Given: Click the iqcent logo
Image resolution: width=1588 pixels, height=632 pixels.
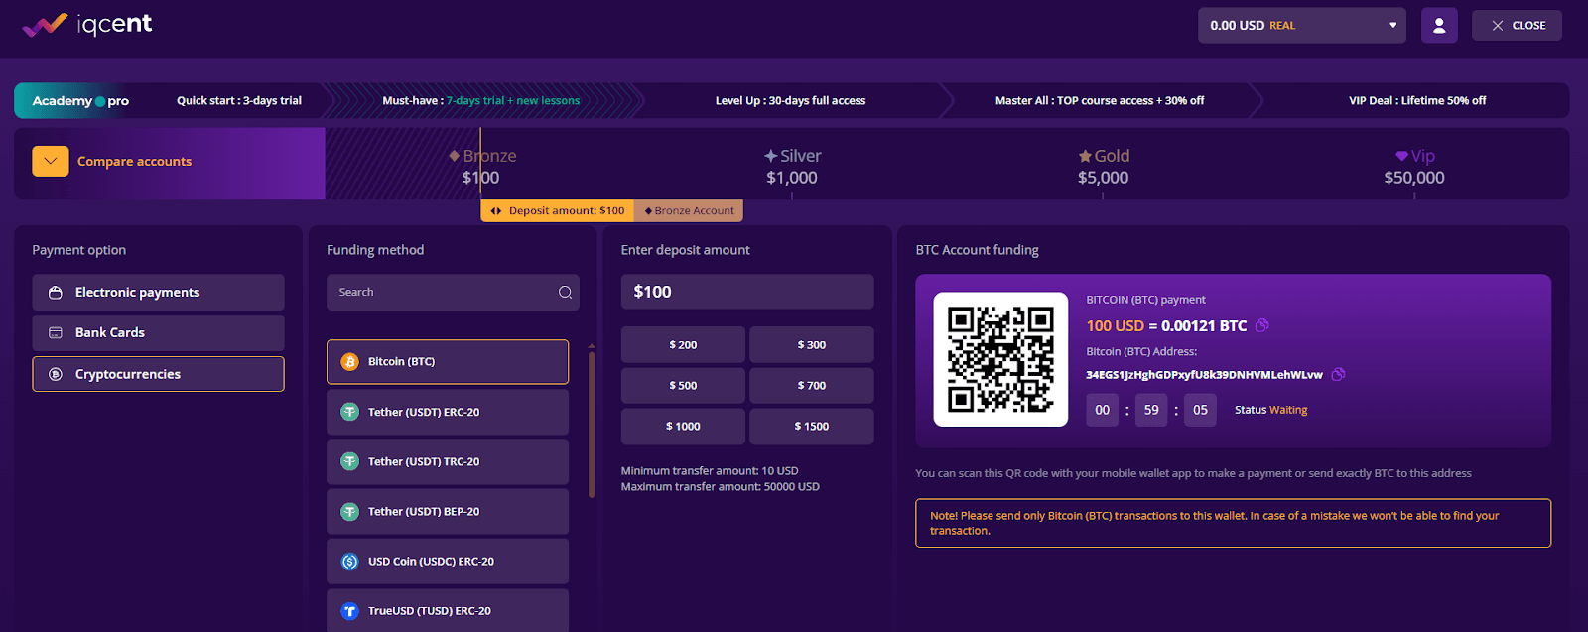Looking at the screenshot, I should pos(87,24).
